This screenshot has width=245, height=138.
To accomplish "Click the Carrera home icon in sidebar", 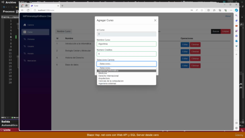I will [24, 25].
